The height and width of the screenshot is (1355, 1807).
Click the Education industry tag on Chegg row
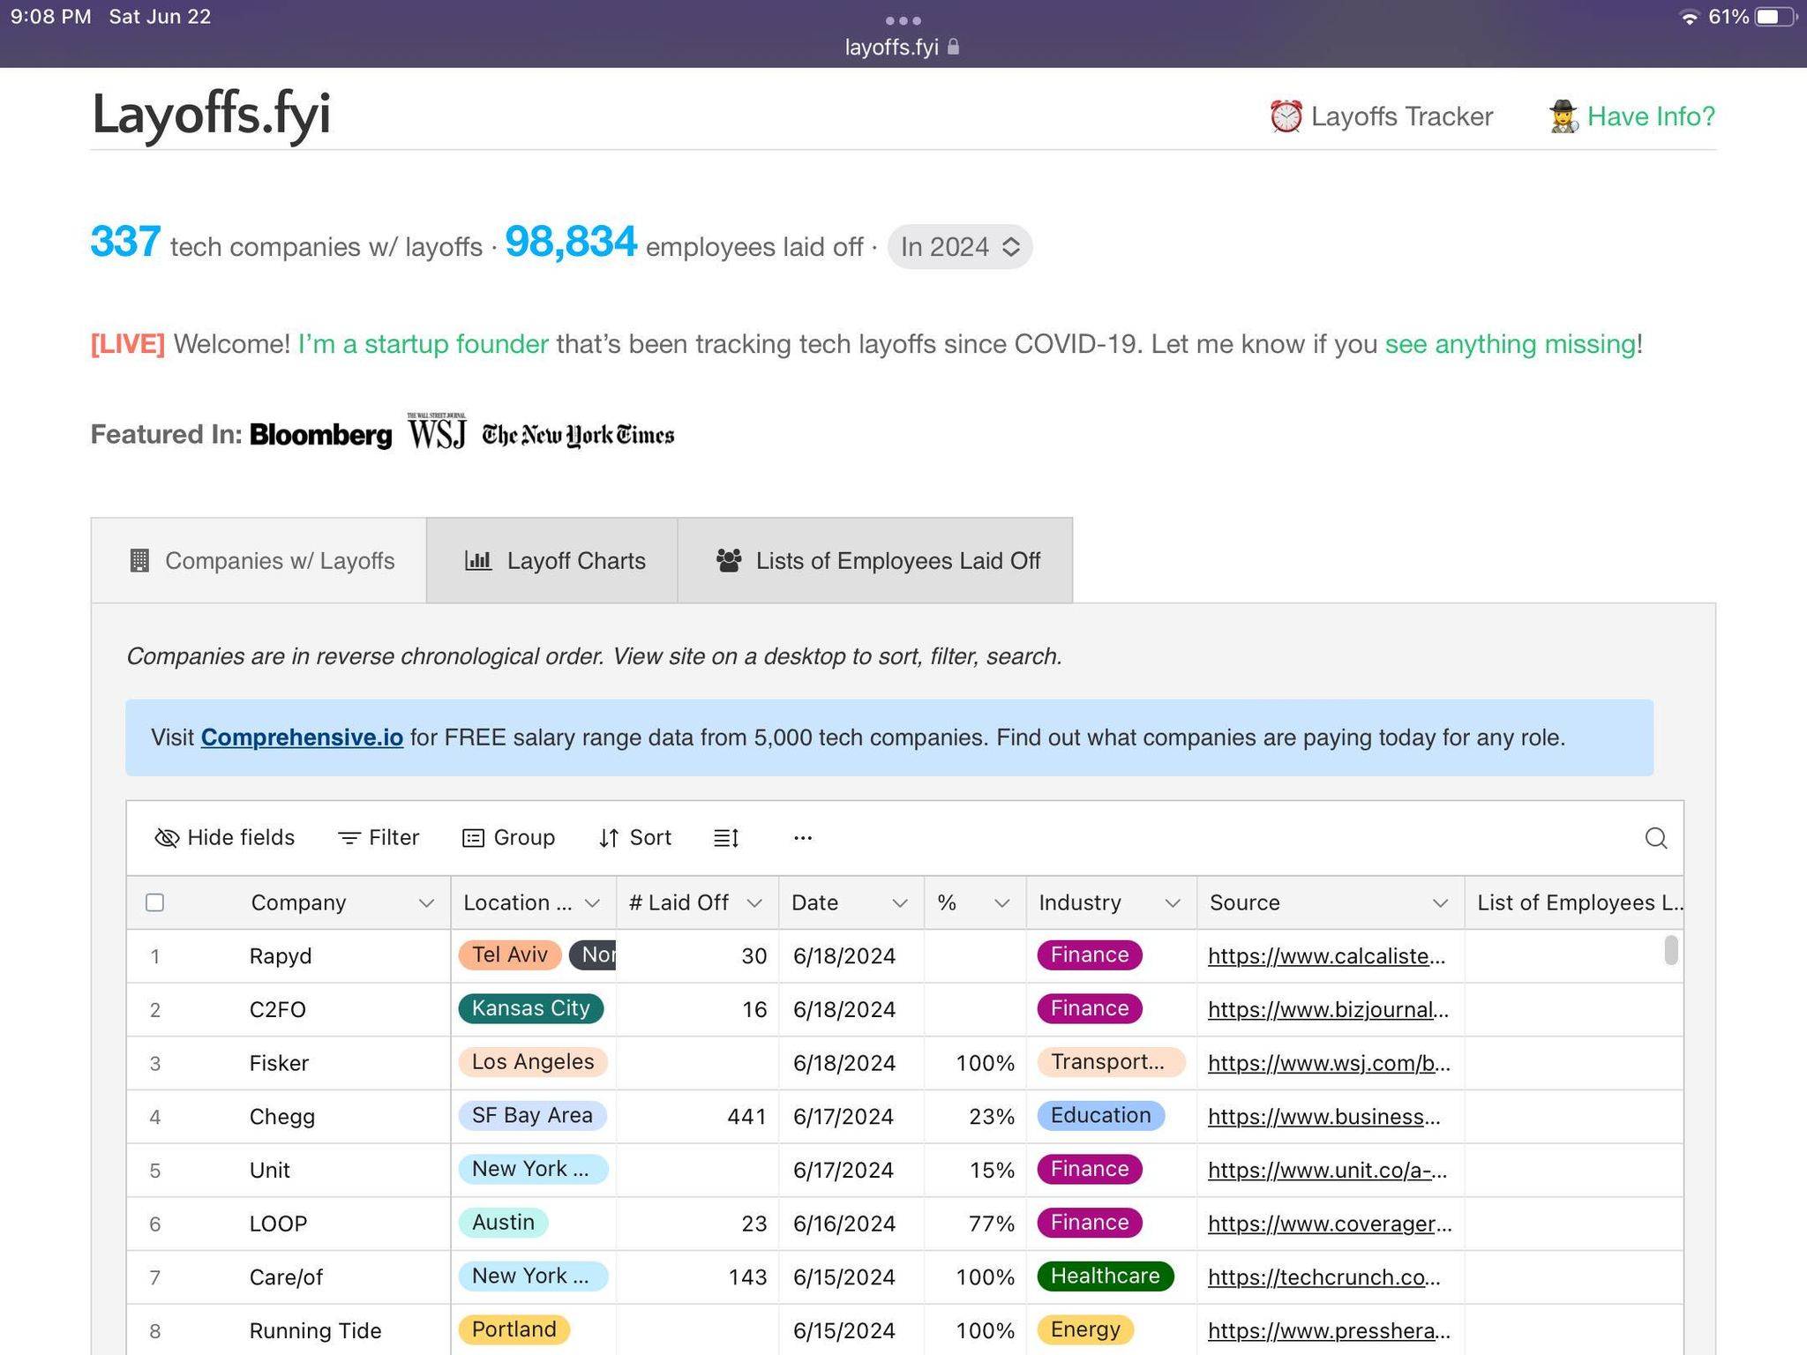coord(1100,1116)
